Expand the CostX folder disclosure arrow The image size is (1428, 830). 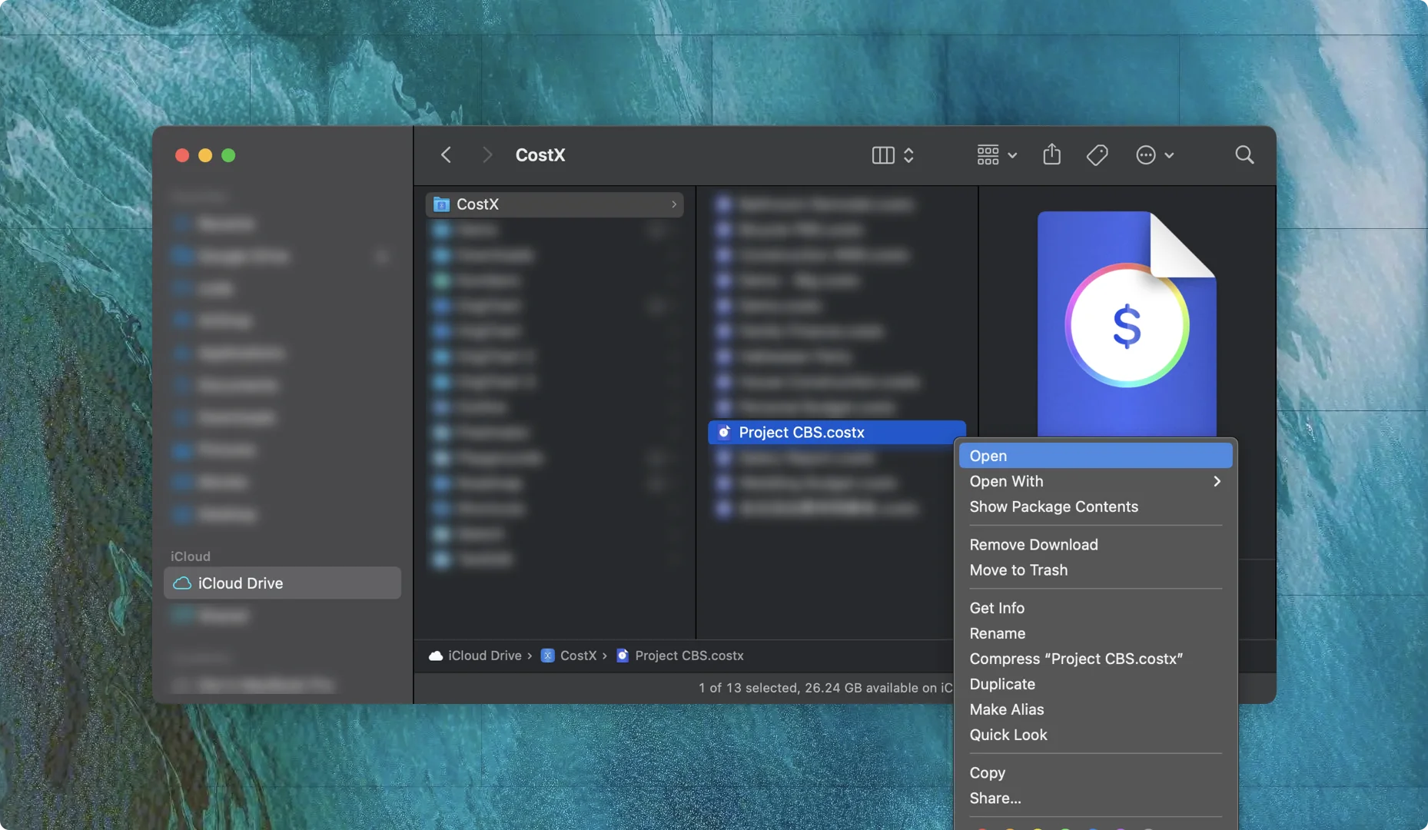pos(674,204)
